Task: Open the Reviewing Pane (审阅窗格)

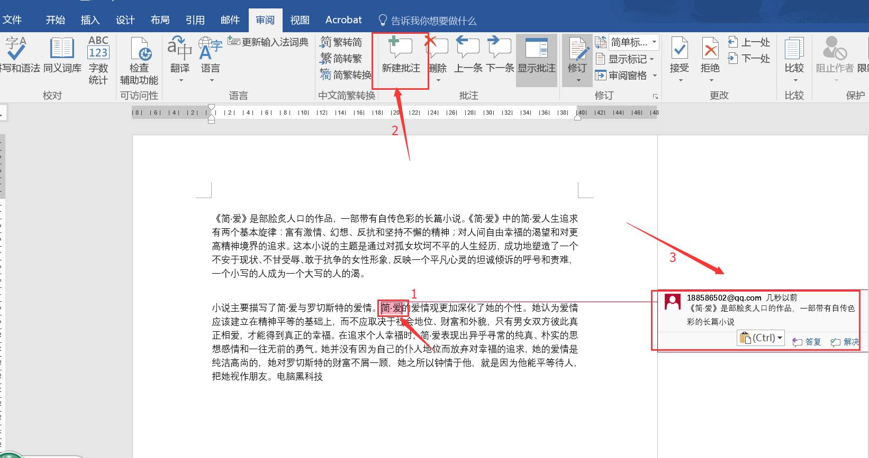Action: point(621,76)
